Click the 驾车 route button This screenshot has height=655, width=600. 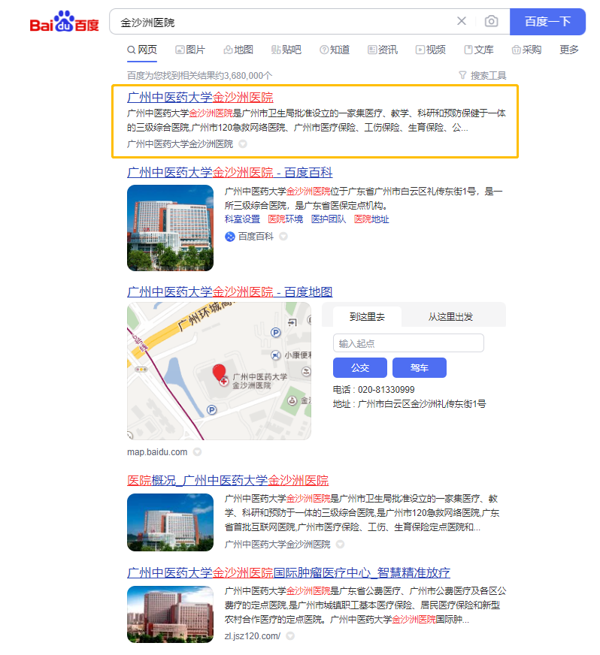coord(420,367)
